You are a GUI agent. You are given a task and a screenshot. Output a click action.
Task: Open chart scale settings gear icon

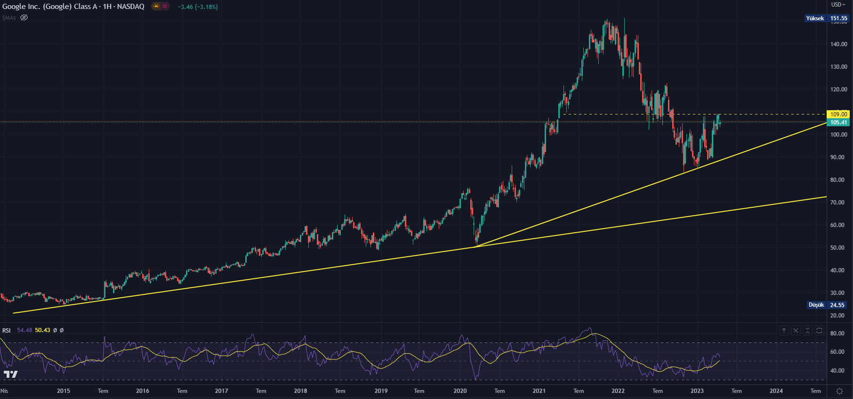839,391
